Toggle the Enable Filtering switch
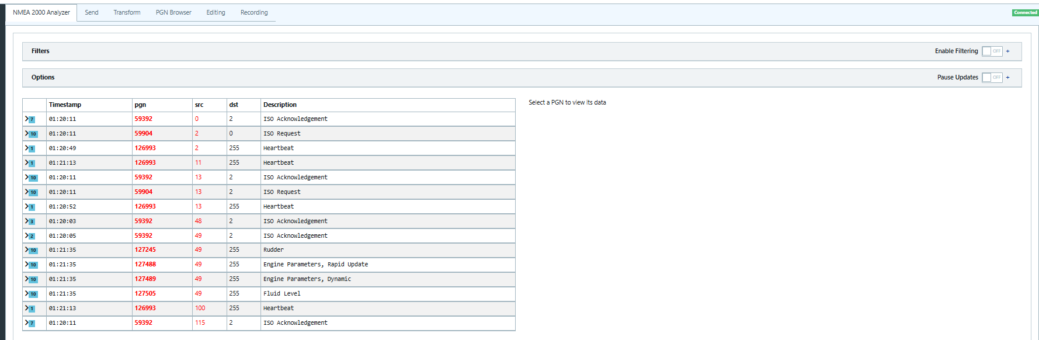Screen dimensions: 1039x340 click(x=992, y=51)
